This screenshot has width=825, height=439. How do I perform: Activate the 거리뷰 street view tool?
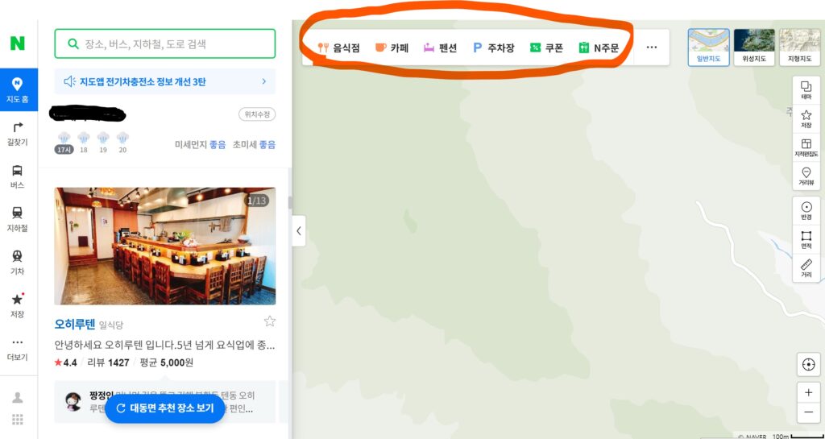[806, 176]
